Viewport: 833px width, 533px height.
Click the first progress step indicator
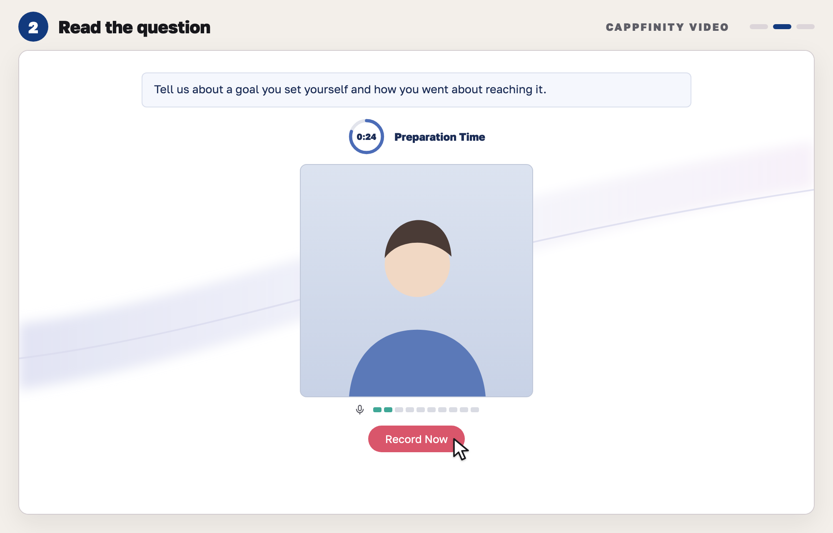[759, 27]
